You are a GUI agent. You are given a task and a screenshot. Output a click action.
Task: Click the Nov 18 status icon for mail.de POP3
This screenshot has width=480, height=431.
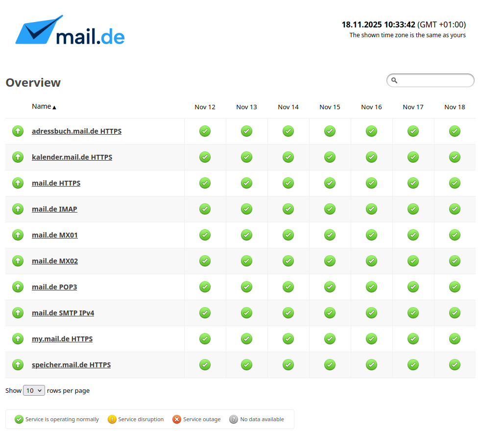coord(455,287)
